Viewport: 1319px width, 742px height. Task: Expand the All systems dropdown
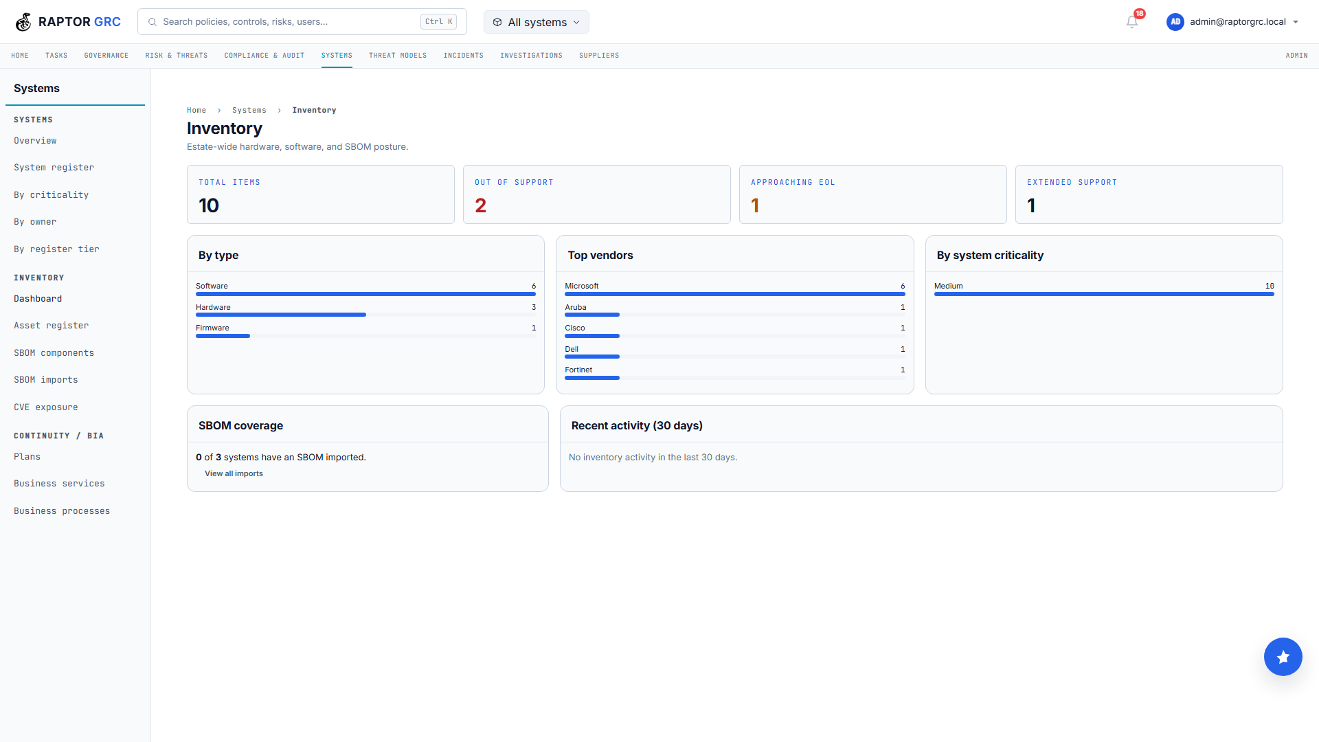pos(537,22)
